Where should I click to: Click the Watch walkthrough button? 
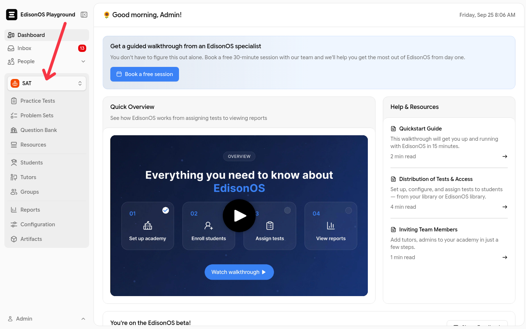coord(239,272)
